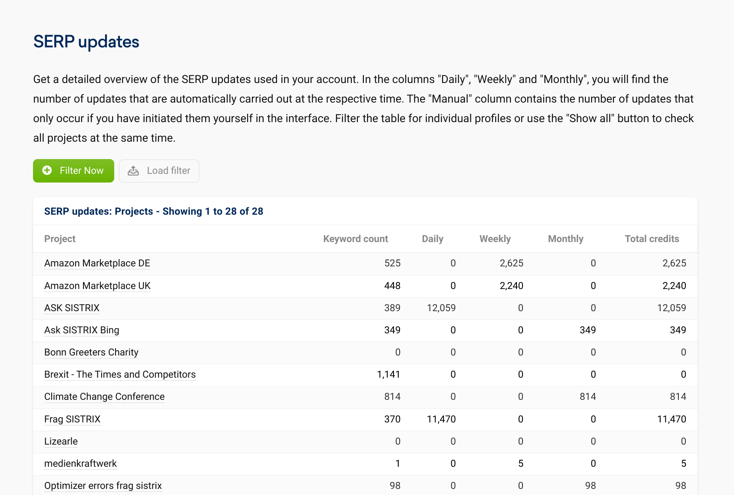Click the SERP updates page heading
The image size is (734, 495).
[86, 42]
